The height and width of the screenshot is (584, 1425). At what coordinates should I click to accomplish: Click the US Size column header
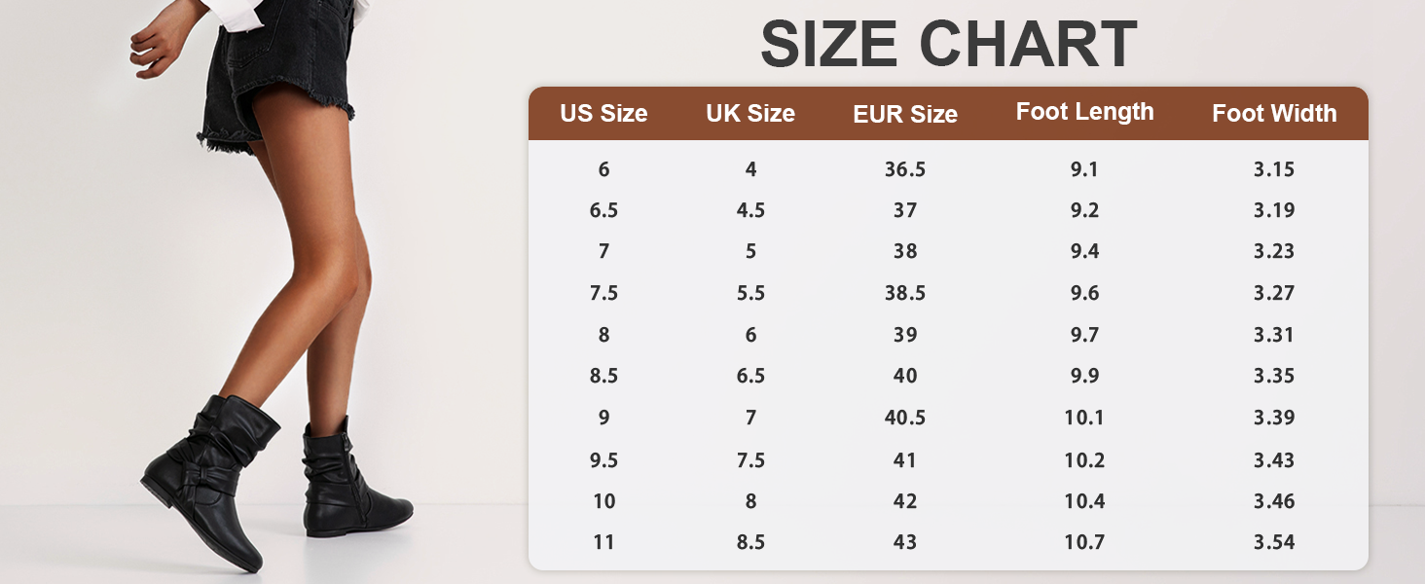point(603,114)
